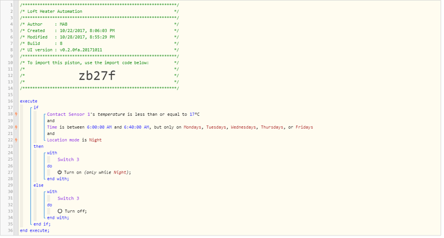Select the execute keyword

coord(28,101)
